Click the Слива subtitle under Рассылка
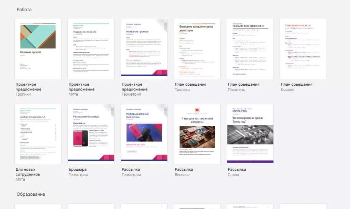Viewport: 350px width, 209px height. point(234,175)
